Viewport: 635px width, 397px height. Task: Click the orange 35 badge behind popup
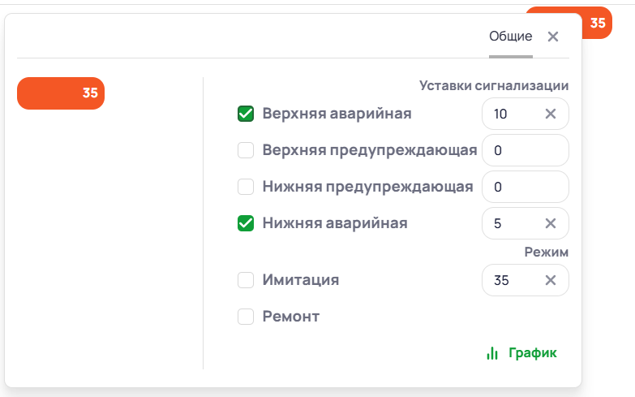tap(598, 23)
